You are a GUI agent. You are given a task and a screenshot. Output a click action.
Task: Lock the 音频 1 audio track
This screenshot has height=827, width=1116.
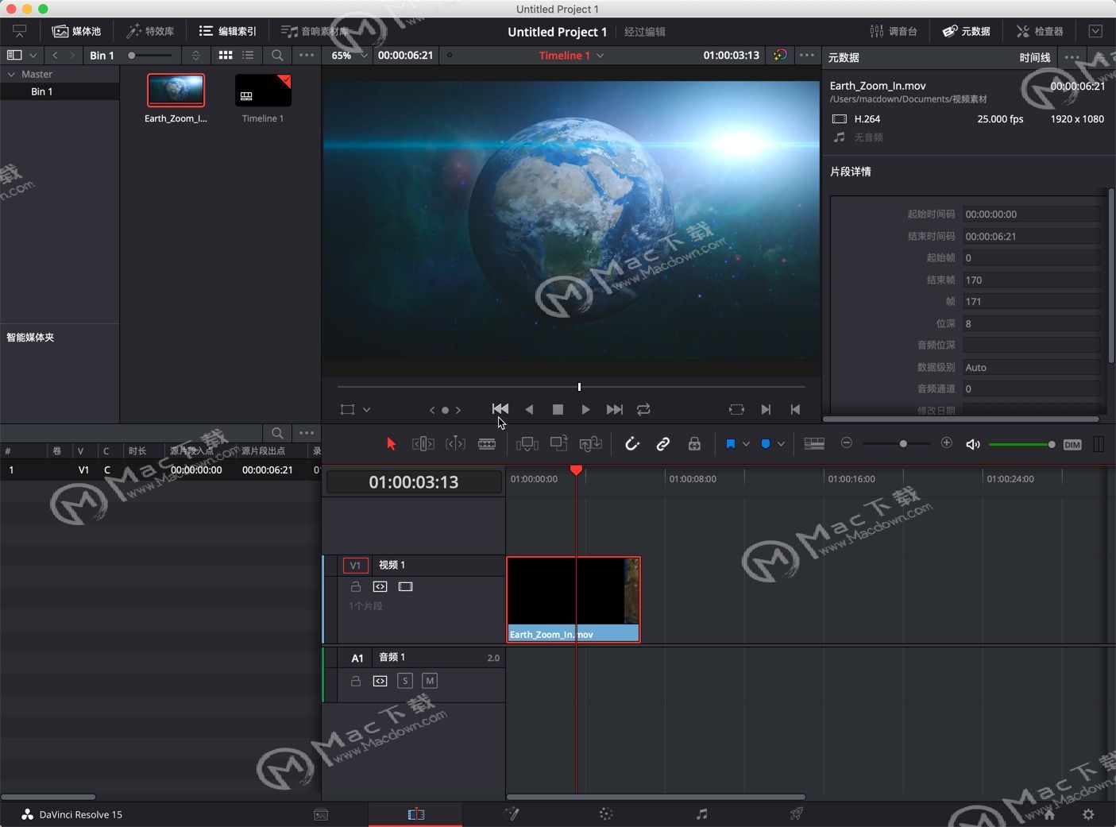(x=356, y=681)
